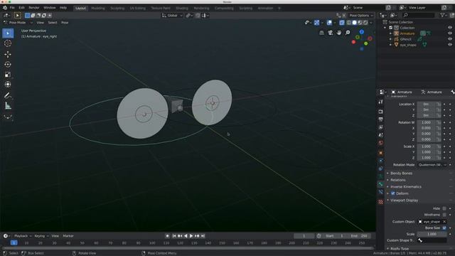The height and width of the screenshot is (256, 455).
Task: Clear the eye_shape Custom Object field
Action: [444, 221]
